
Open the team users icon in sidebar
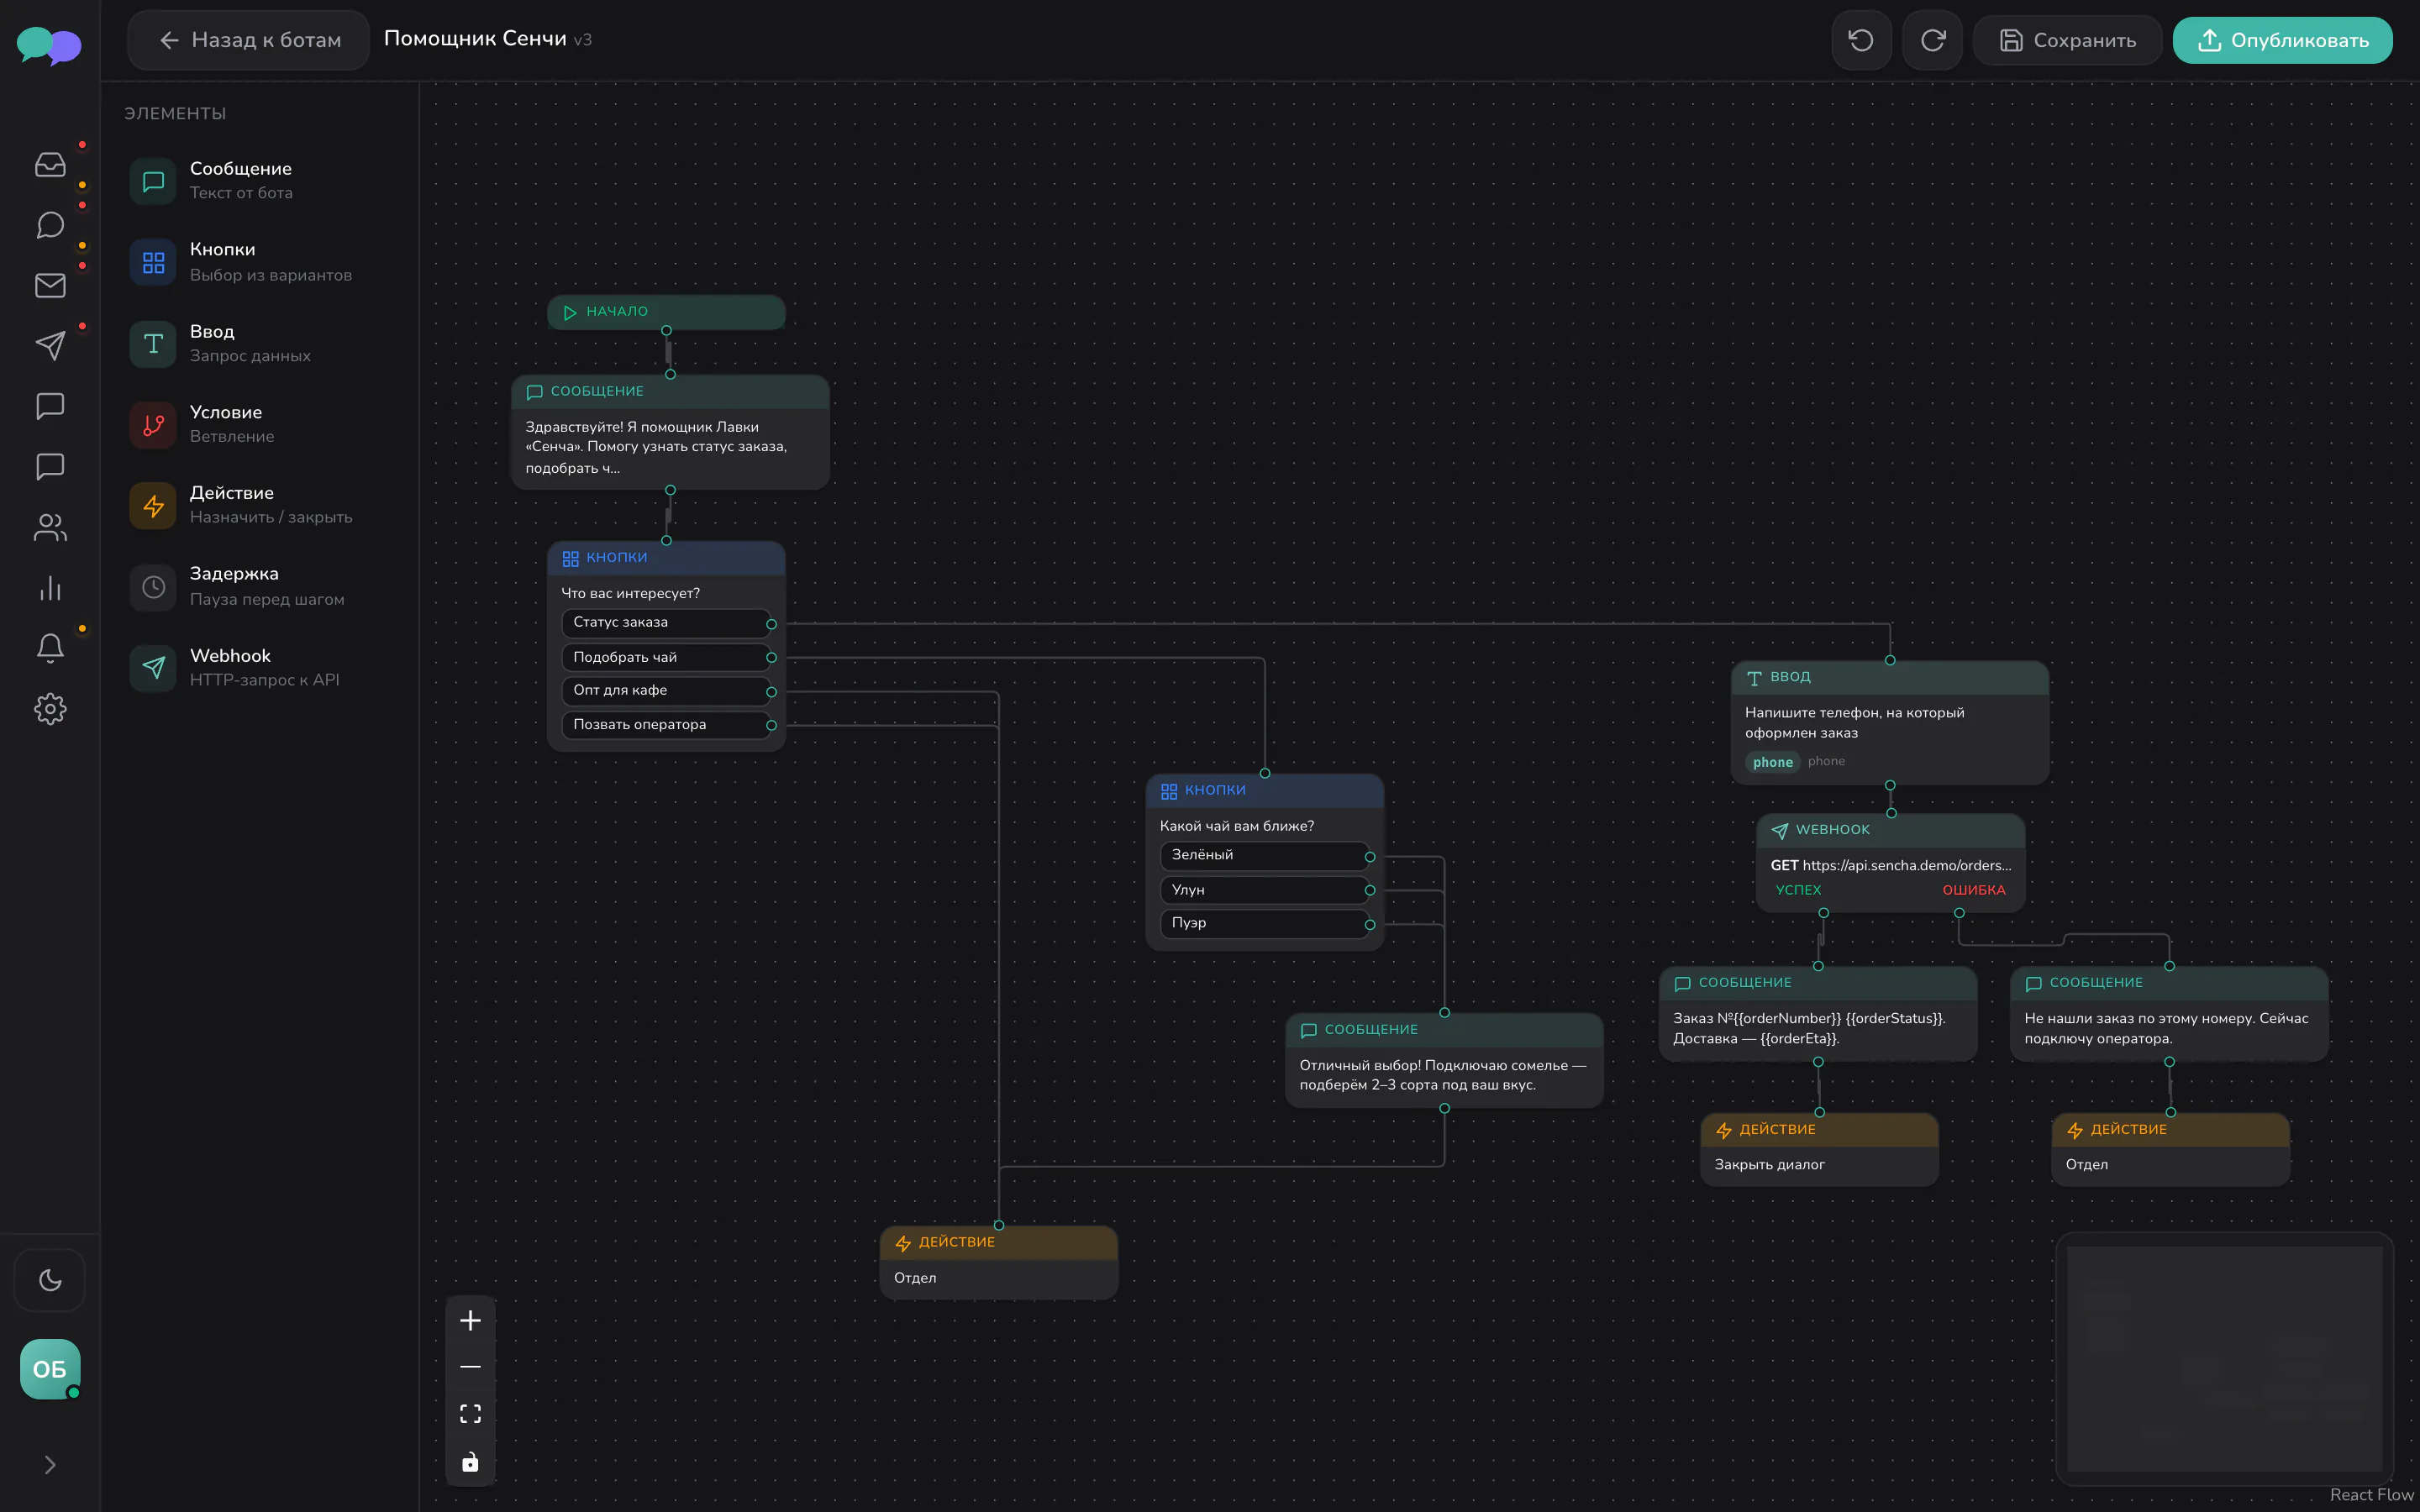pos(50,528)
